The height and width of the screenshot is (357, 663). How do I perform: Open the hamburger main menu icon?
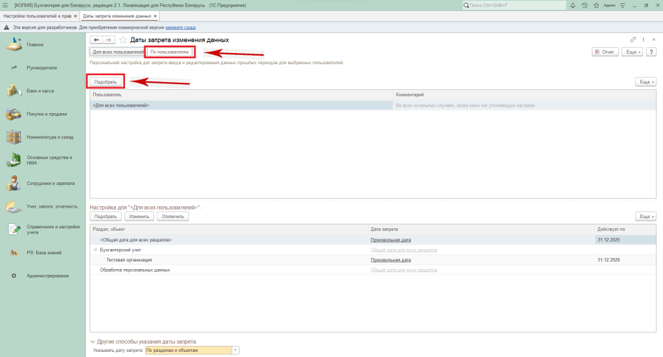coord(5,5)
